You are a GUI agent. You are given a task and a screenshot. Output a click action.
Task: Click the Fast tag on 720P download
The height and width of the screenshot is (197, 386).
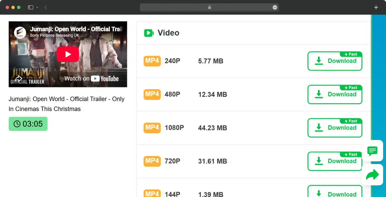[x=351, y=155]
